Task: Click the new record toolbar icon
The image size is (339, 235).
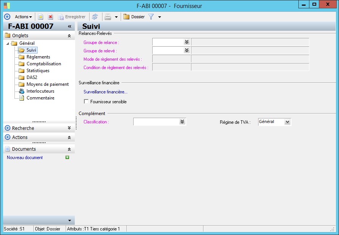Action: [x=41, y=17]
